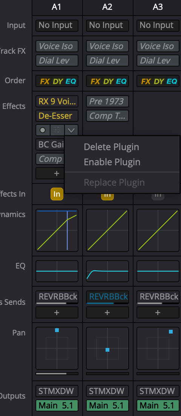
Task: Toggle Dial Lev on track A2
Action: (107, 61)
